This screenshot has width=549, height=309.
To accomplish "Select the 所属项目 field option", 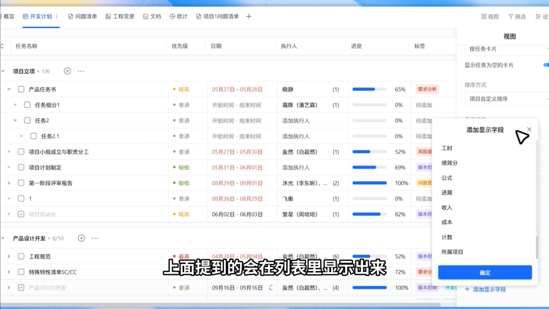I will pos(452,252).
